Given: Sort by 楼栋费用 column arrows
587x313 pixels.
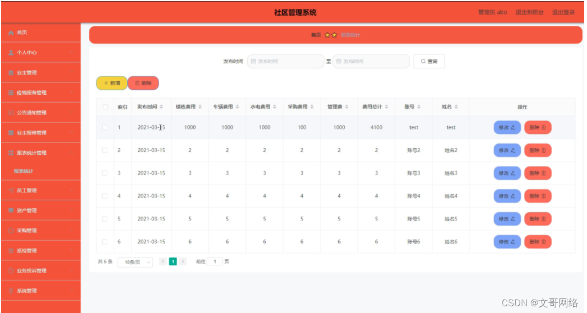Looking at the screenshot, I should [x=200, y=107].
